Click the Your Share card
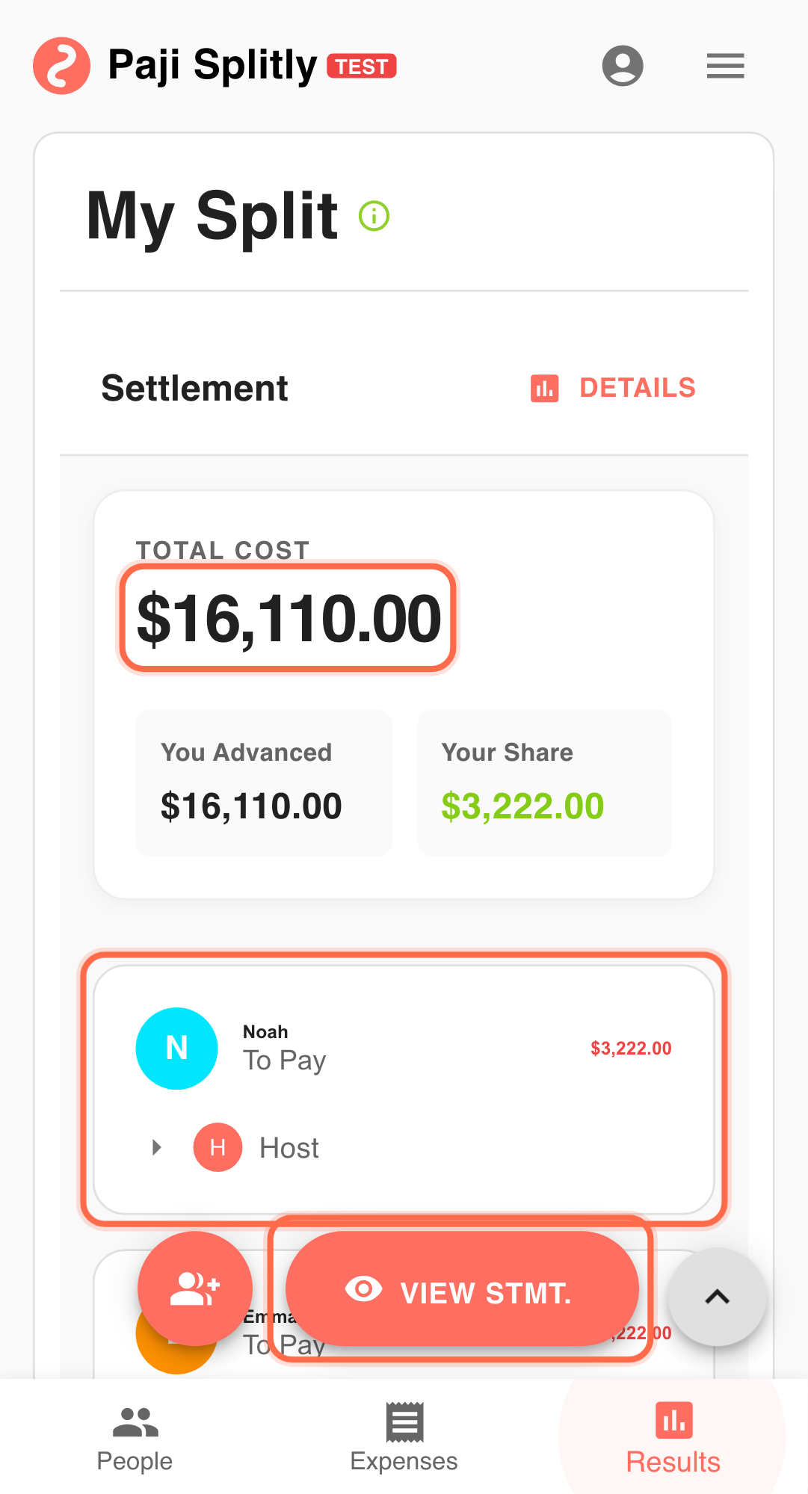This screenshot has width=808, height=1494. [544, 783]
